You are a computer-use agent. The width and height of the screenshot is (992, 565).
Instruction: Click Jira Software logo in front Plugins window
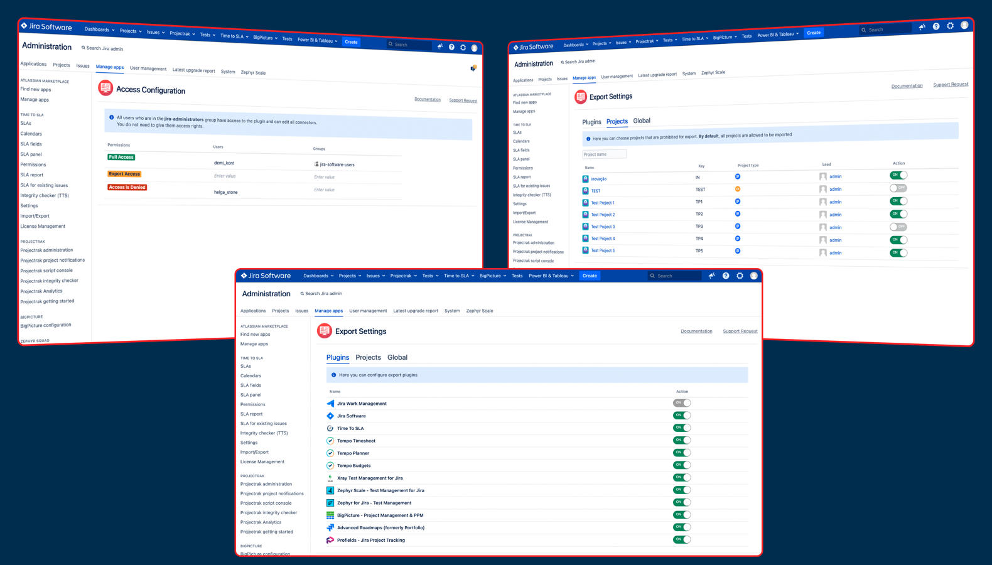pyautogui.click(x=266, y=276)
